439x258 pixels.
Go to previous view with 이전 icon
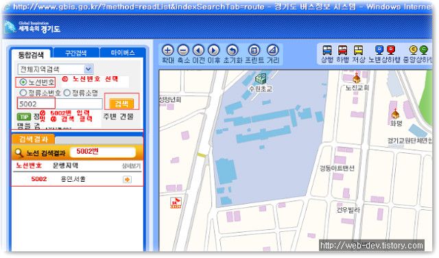pos(198,51)
